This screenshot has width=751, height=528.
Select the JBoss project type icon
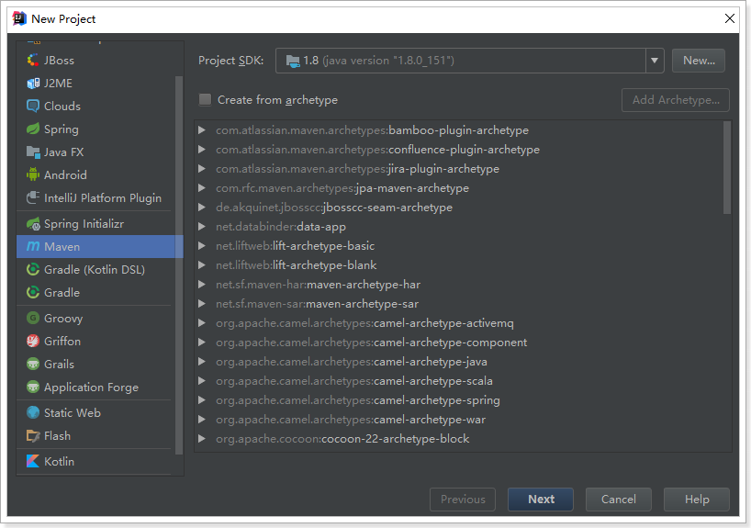click(33, 61)
